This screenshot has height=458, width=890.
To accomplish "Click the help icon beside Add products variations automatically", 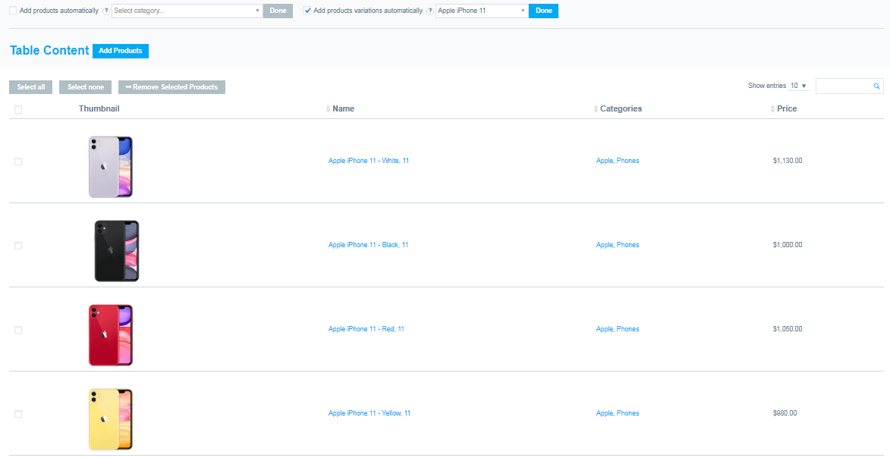I will (430, 11).
